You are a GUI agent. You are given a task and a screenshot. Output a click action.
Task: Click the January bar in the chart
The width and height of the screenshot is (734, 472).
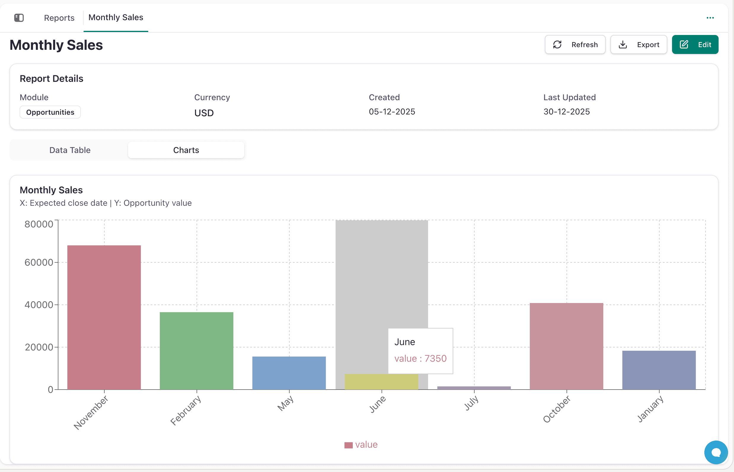[x=659, y=370]
